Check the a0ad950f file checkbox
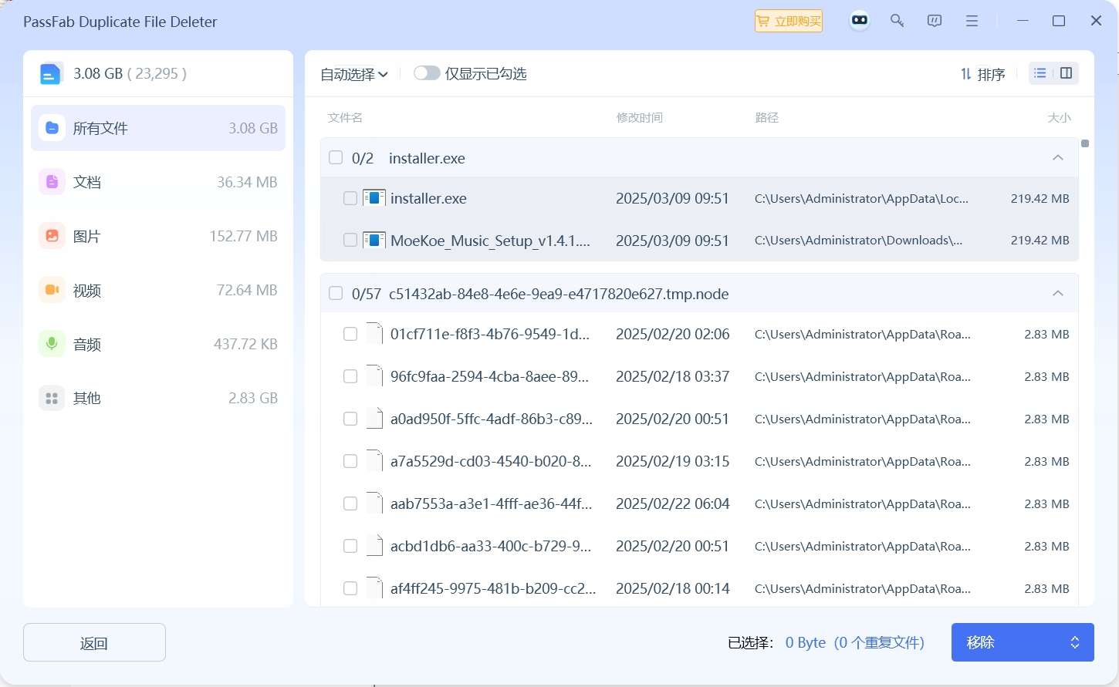Screen dimensions: 1119x687 tap(350, 419)
